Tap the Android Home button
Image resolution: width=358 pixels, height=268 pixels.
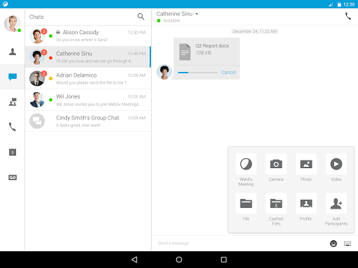tap(179, 260)
